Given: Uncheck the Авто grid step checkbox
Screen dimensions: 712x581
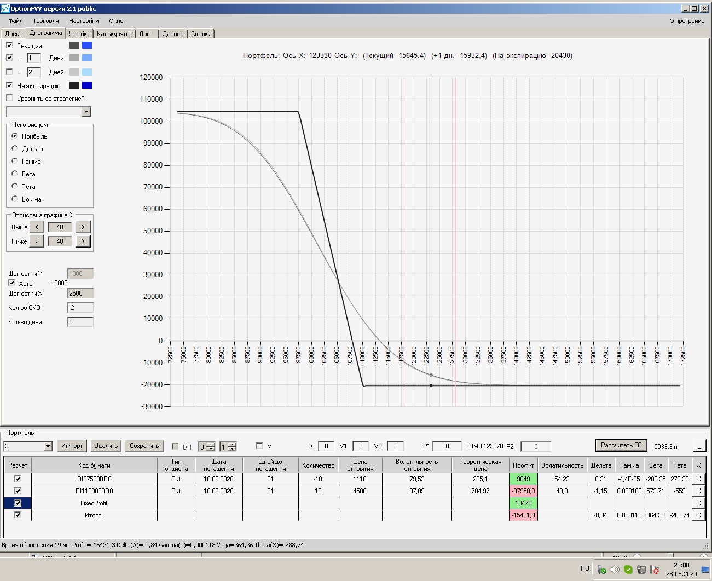Looking at the screenshot, I should click(11, 283).
